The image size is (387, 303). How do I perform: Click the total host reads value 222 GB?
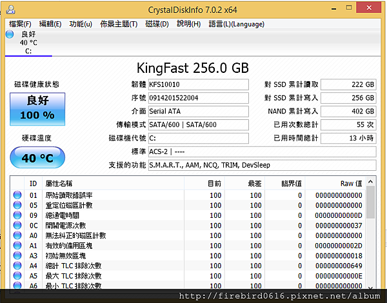click(348, 84)
